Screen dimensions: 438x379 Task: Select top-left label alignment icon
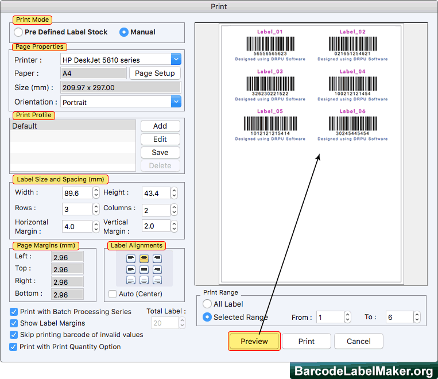(131, 258)
